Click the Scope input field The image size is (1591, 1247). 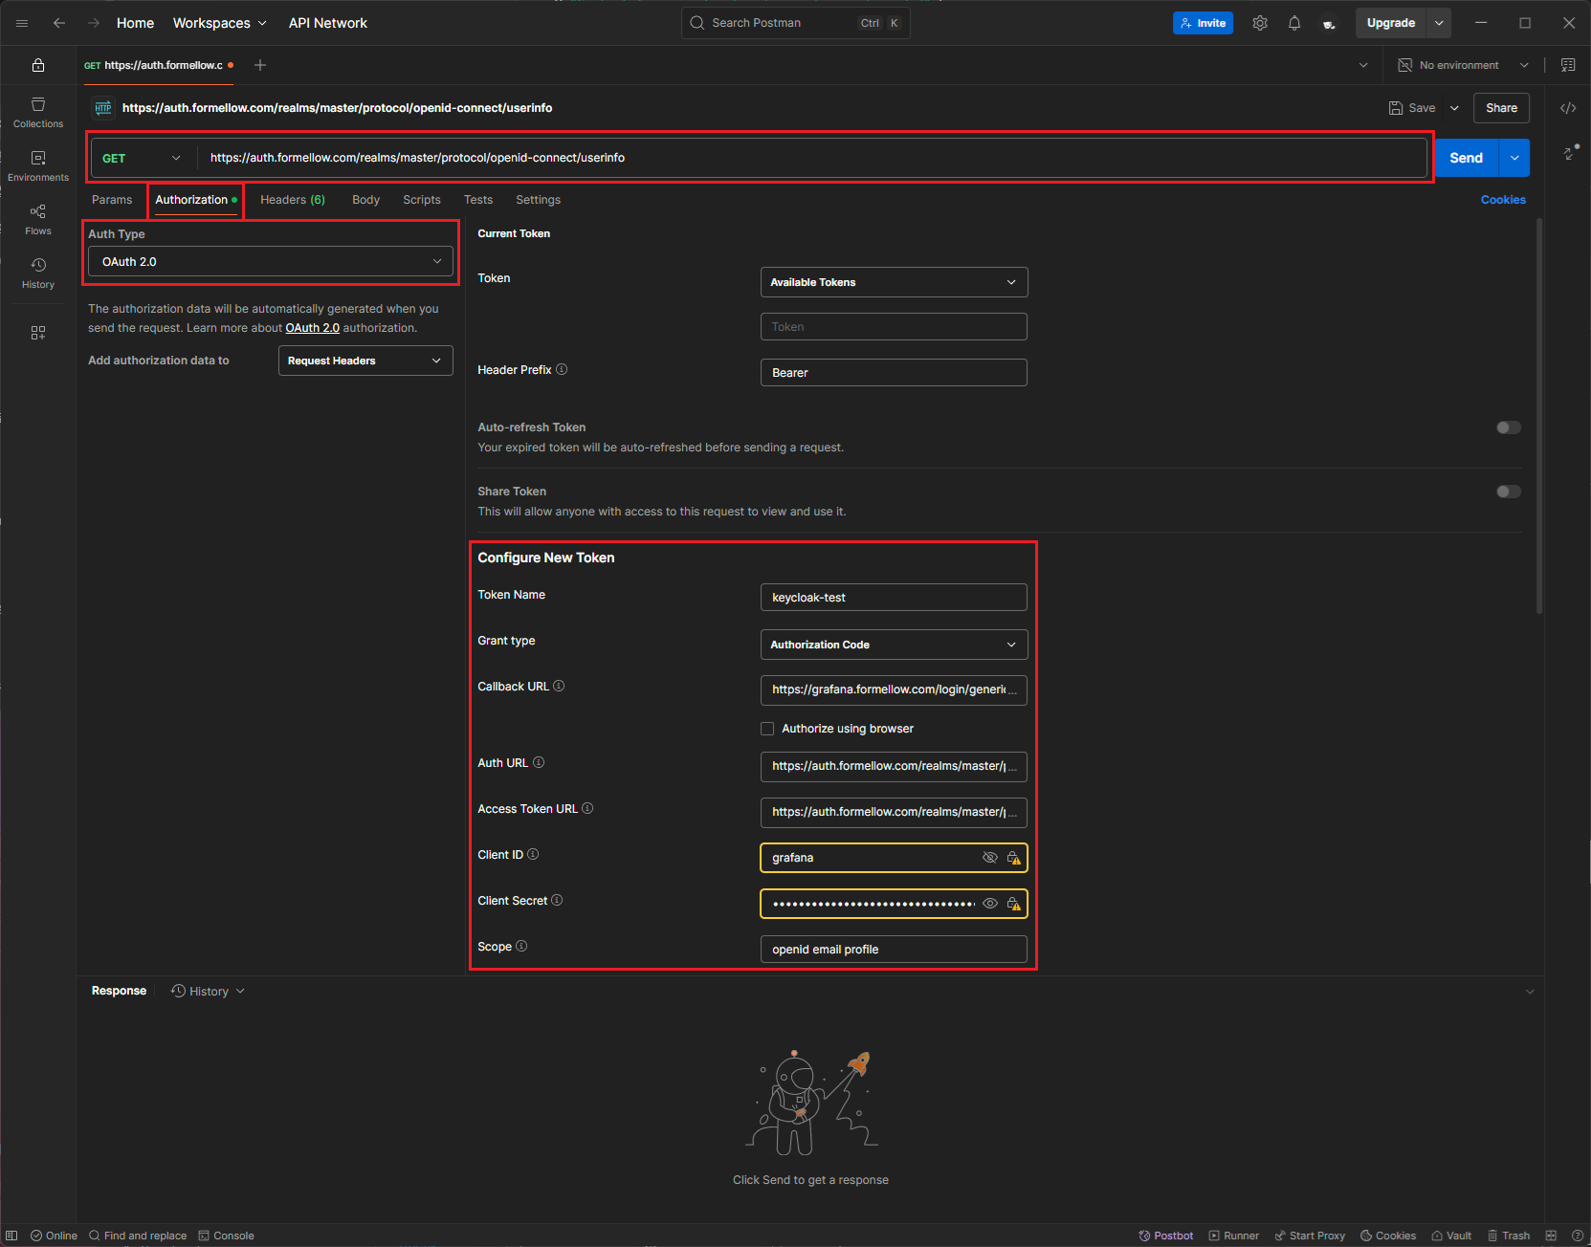[894, 950]
